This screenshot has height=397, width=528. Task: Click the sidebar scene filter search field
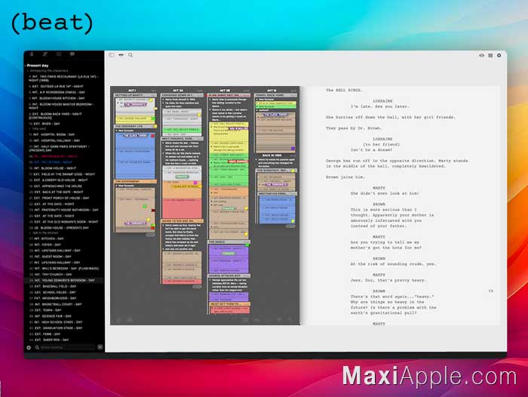pos(66,347)
